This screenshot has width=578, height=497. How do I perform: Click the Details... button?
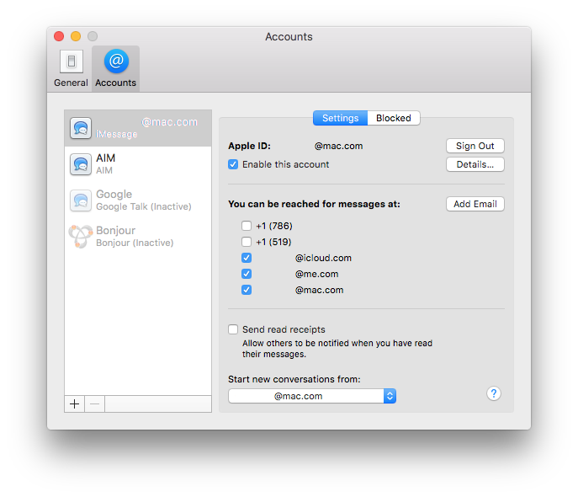(x=475, y=164)
